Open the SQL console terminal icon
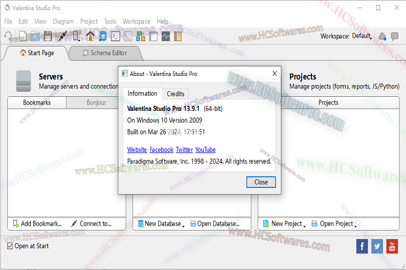This screenshot has height=270, width=406. [x=116, y=36]
